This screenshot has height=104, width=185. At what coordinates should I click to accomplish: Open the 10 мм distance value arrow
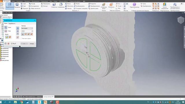(x=32, y=31)
